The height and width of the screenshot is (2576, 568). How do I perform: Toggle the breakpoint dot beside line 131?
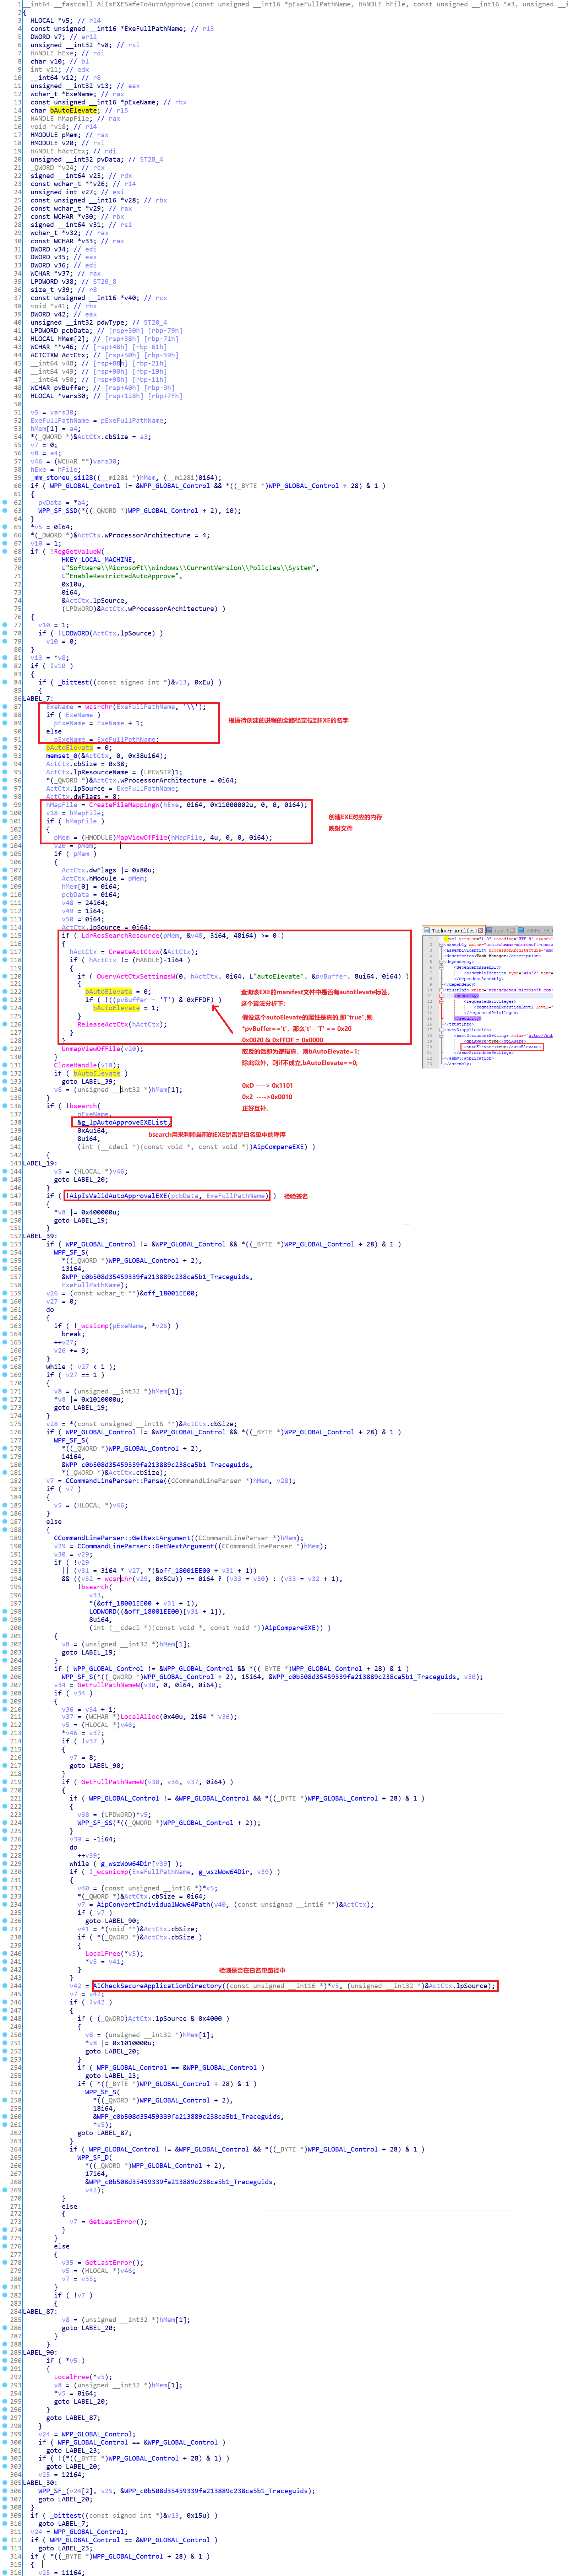coord(5,1065)
